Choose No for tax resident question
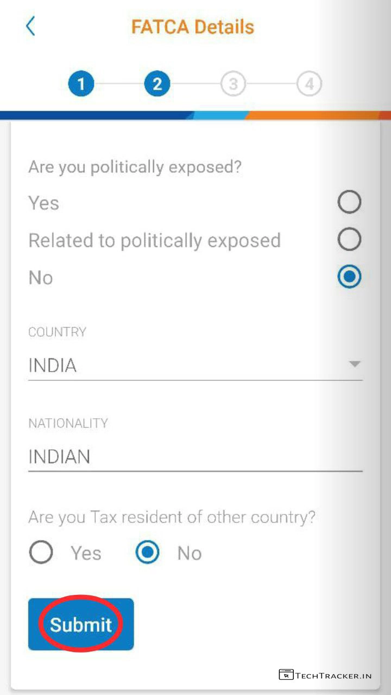Screen dimensions: 391x695 point(147,553)
